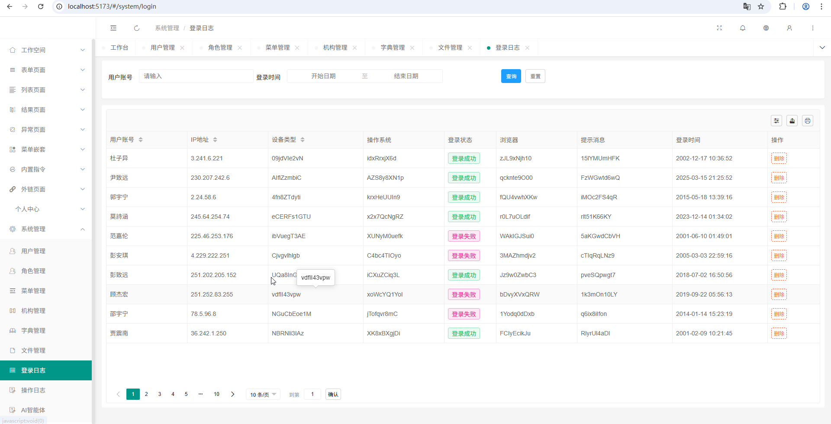Click 登录成功 tag in 郭宇宁 row
The image size is (831, 424).
(x=464, y=197)
